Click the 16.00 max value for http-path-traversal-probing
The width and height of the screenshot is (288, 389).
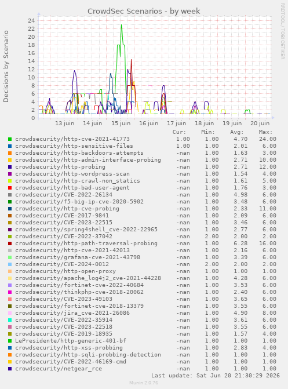point(268,243)
